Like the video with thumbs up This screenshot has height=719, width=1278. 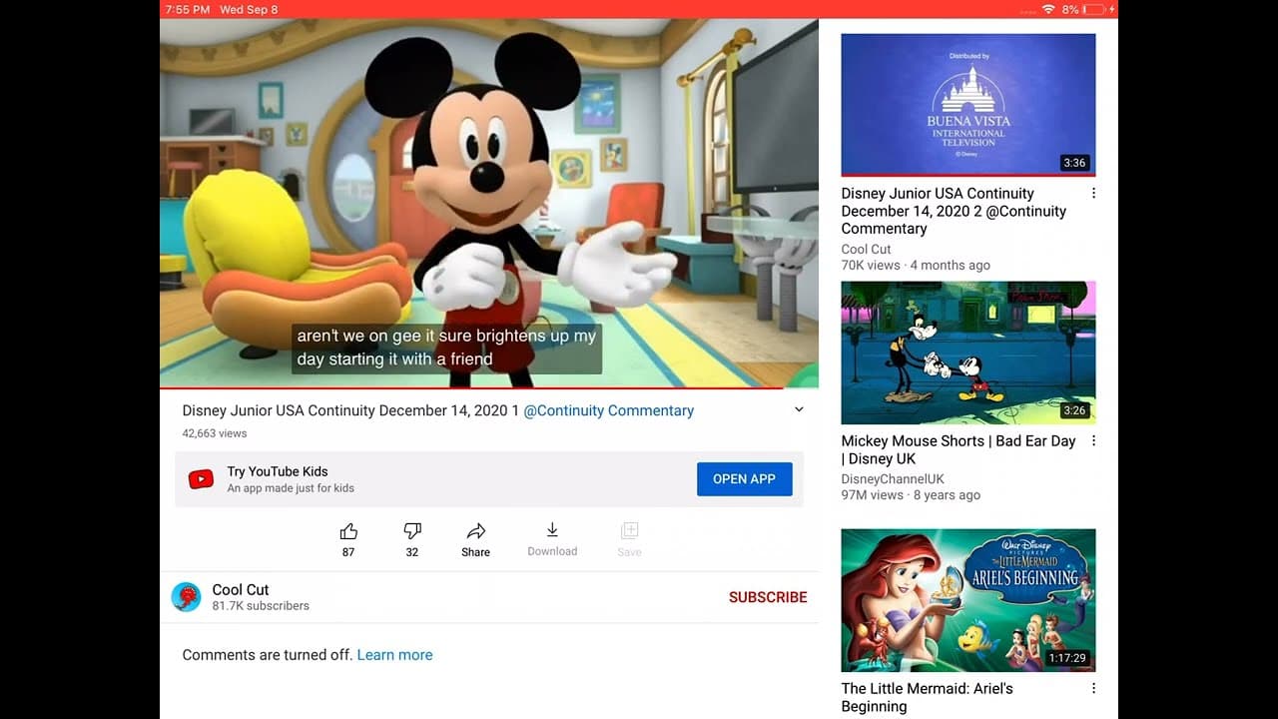click(x=348, y=531)
